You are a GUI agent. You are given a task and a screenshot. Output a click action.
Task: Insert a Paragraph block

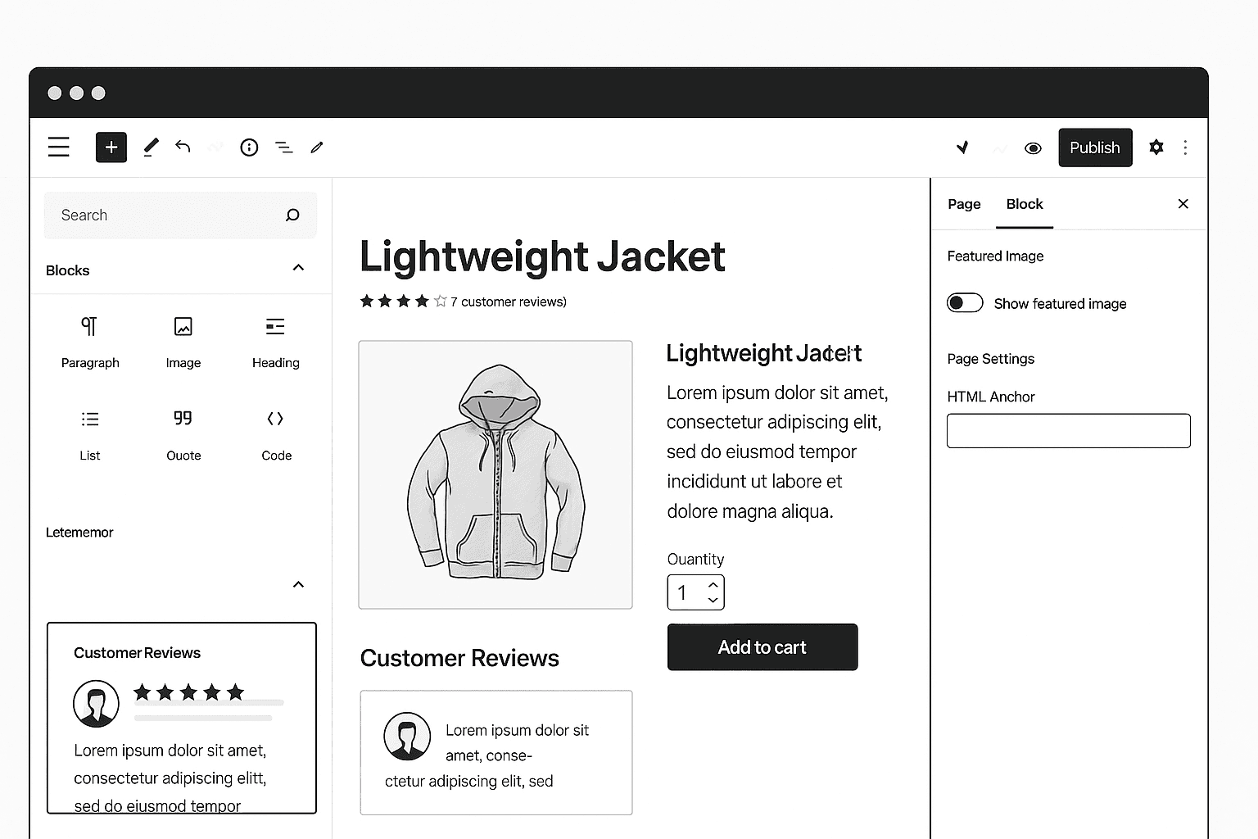coord(90,342)
